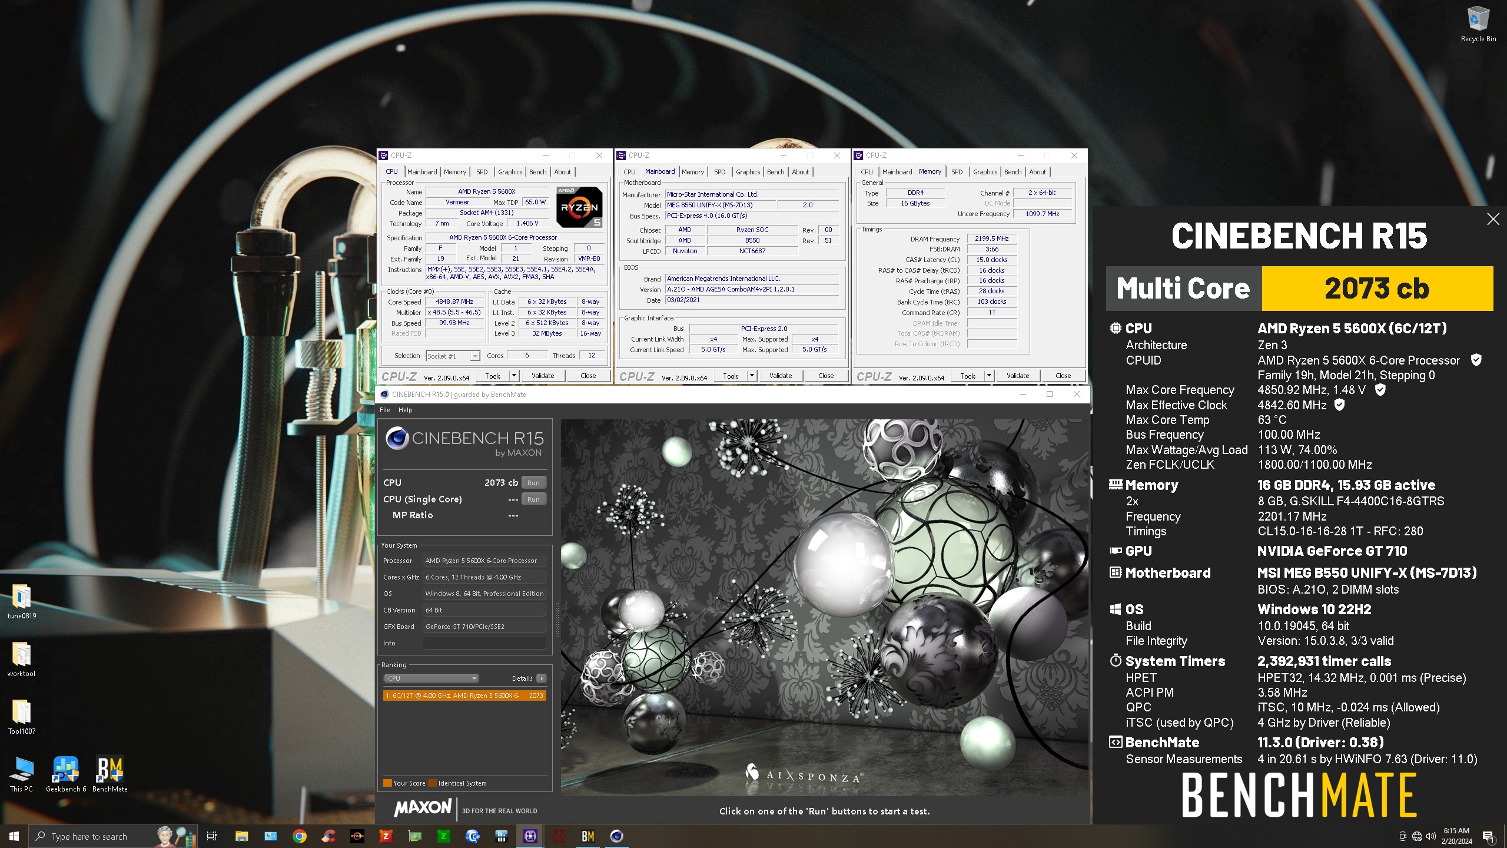Open Bench tab in first CPU-Z window
The height and width of the screenshot is (848, 1507).
pos(537,172)
